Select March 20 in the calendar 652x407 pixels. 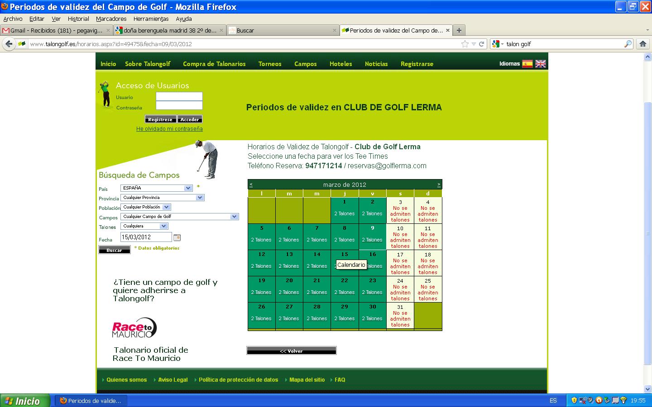[x=289, y=289]
